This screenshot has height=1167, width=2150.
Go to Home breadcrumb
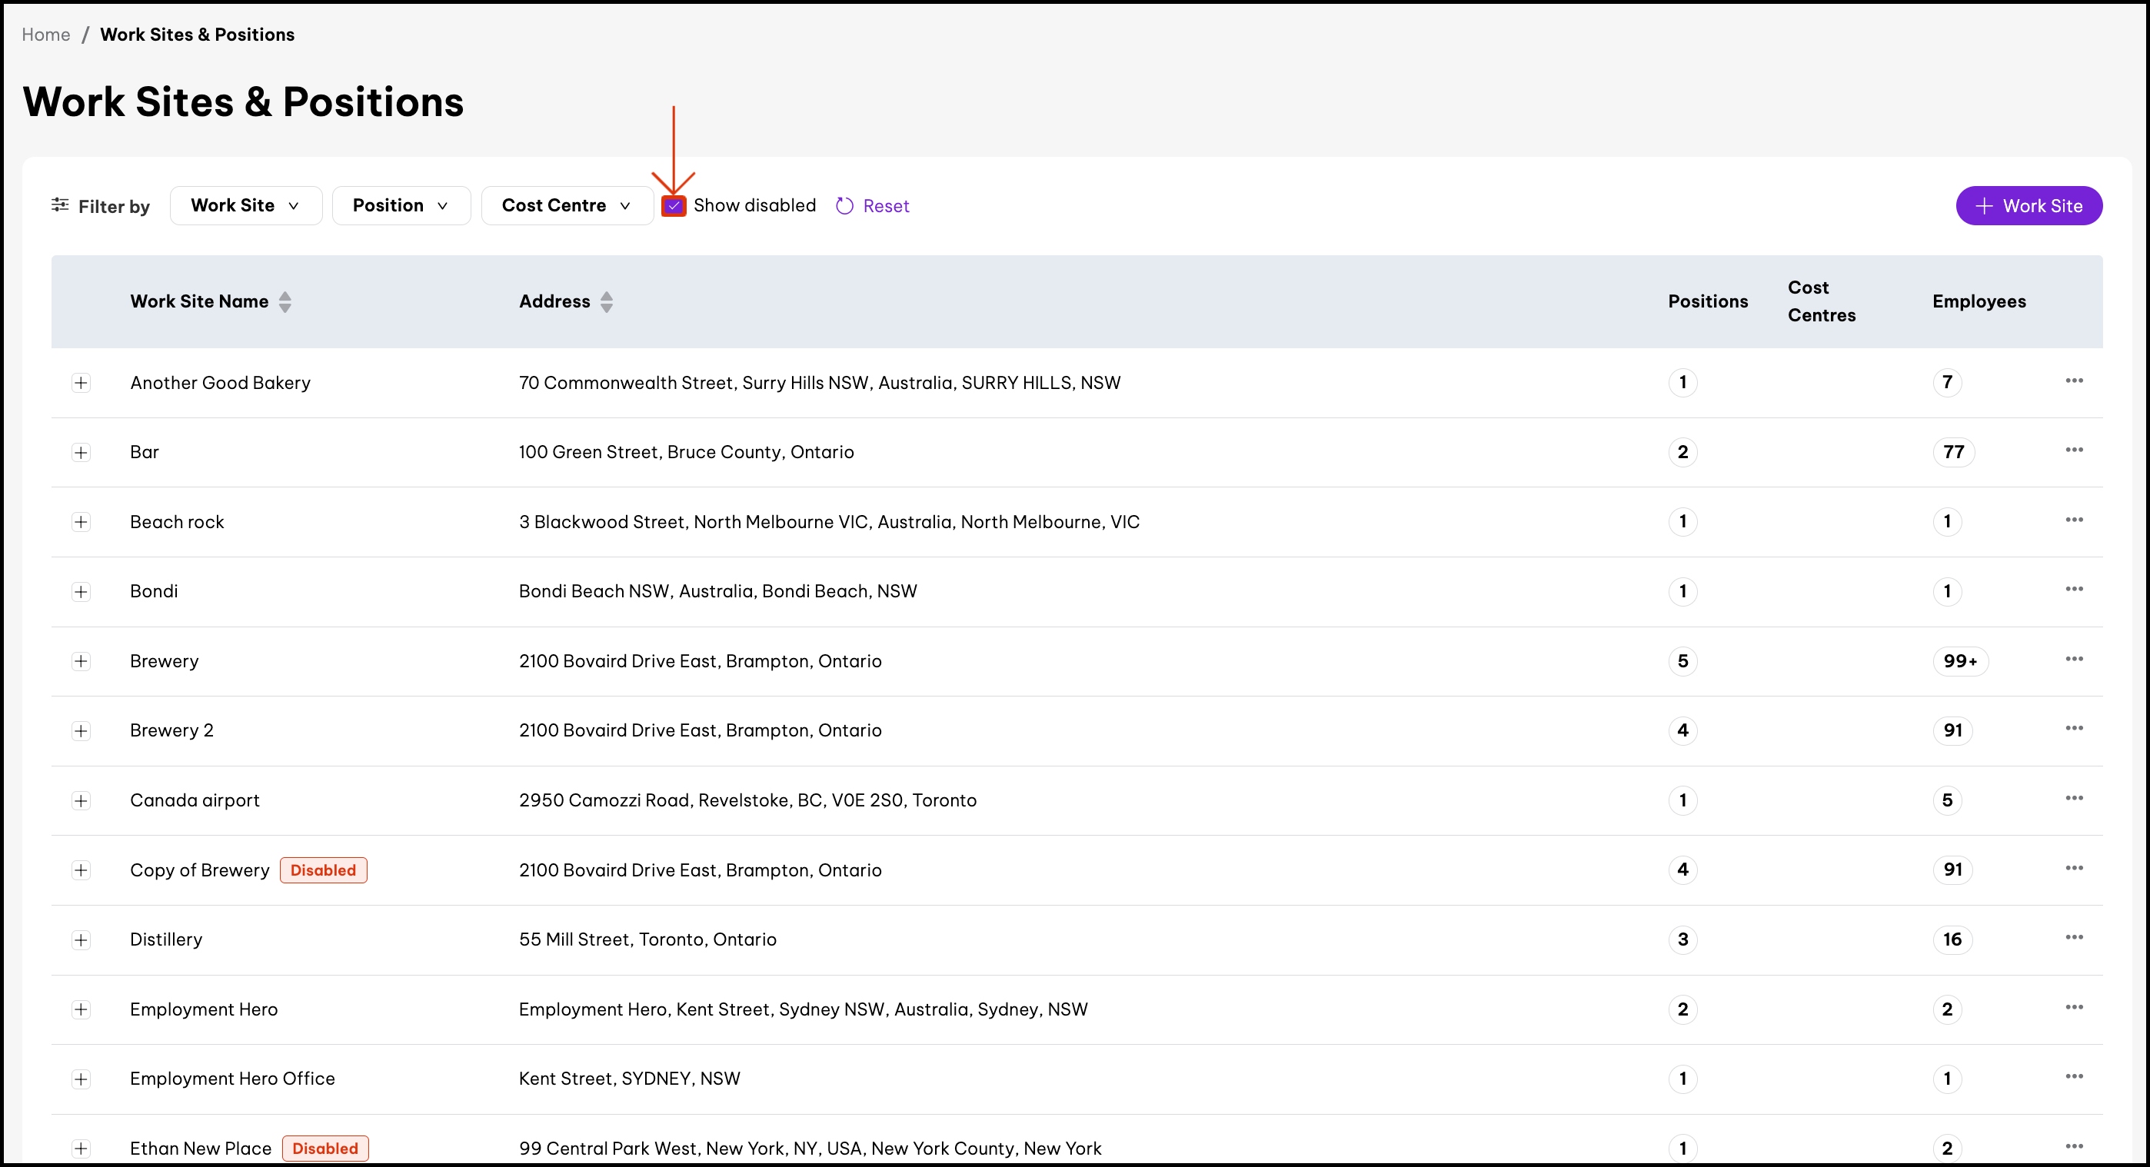[x=46, y=34]
